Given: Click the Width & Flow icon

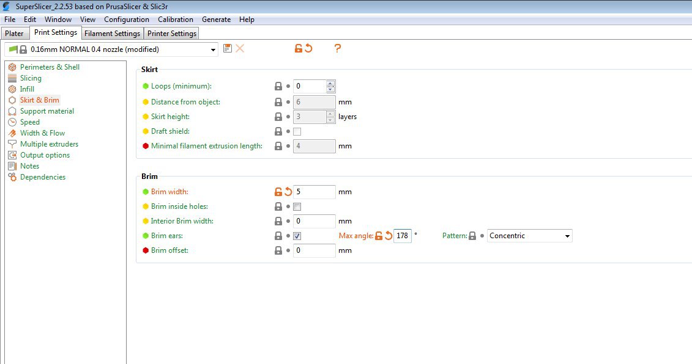Looking at the screenshot, I should coord(12,133).
